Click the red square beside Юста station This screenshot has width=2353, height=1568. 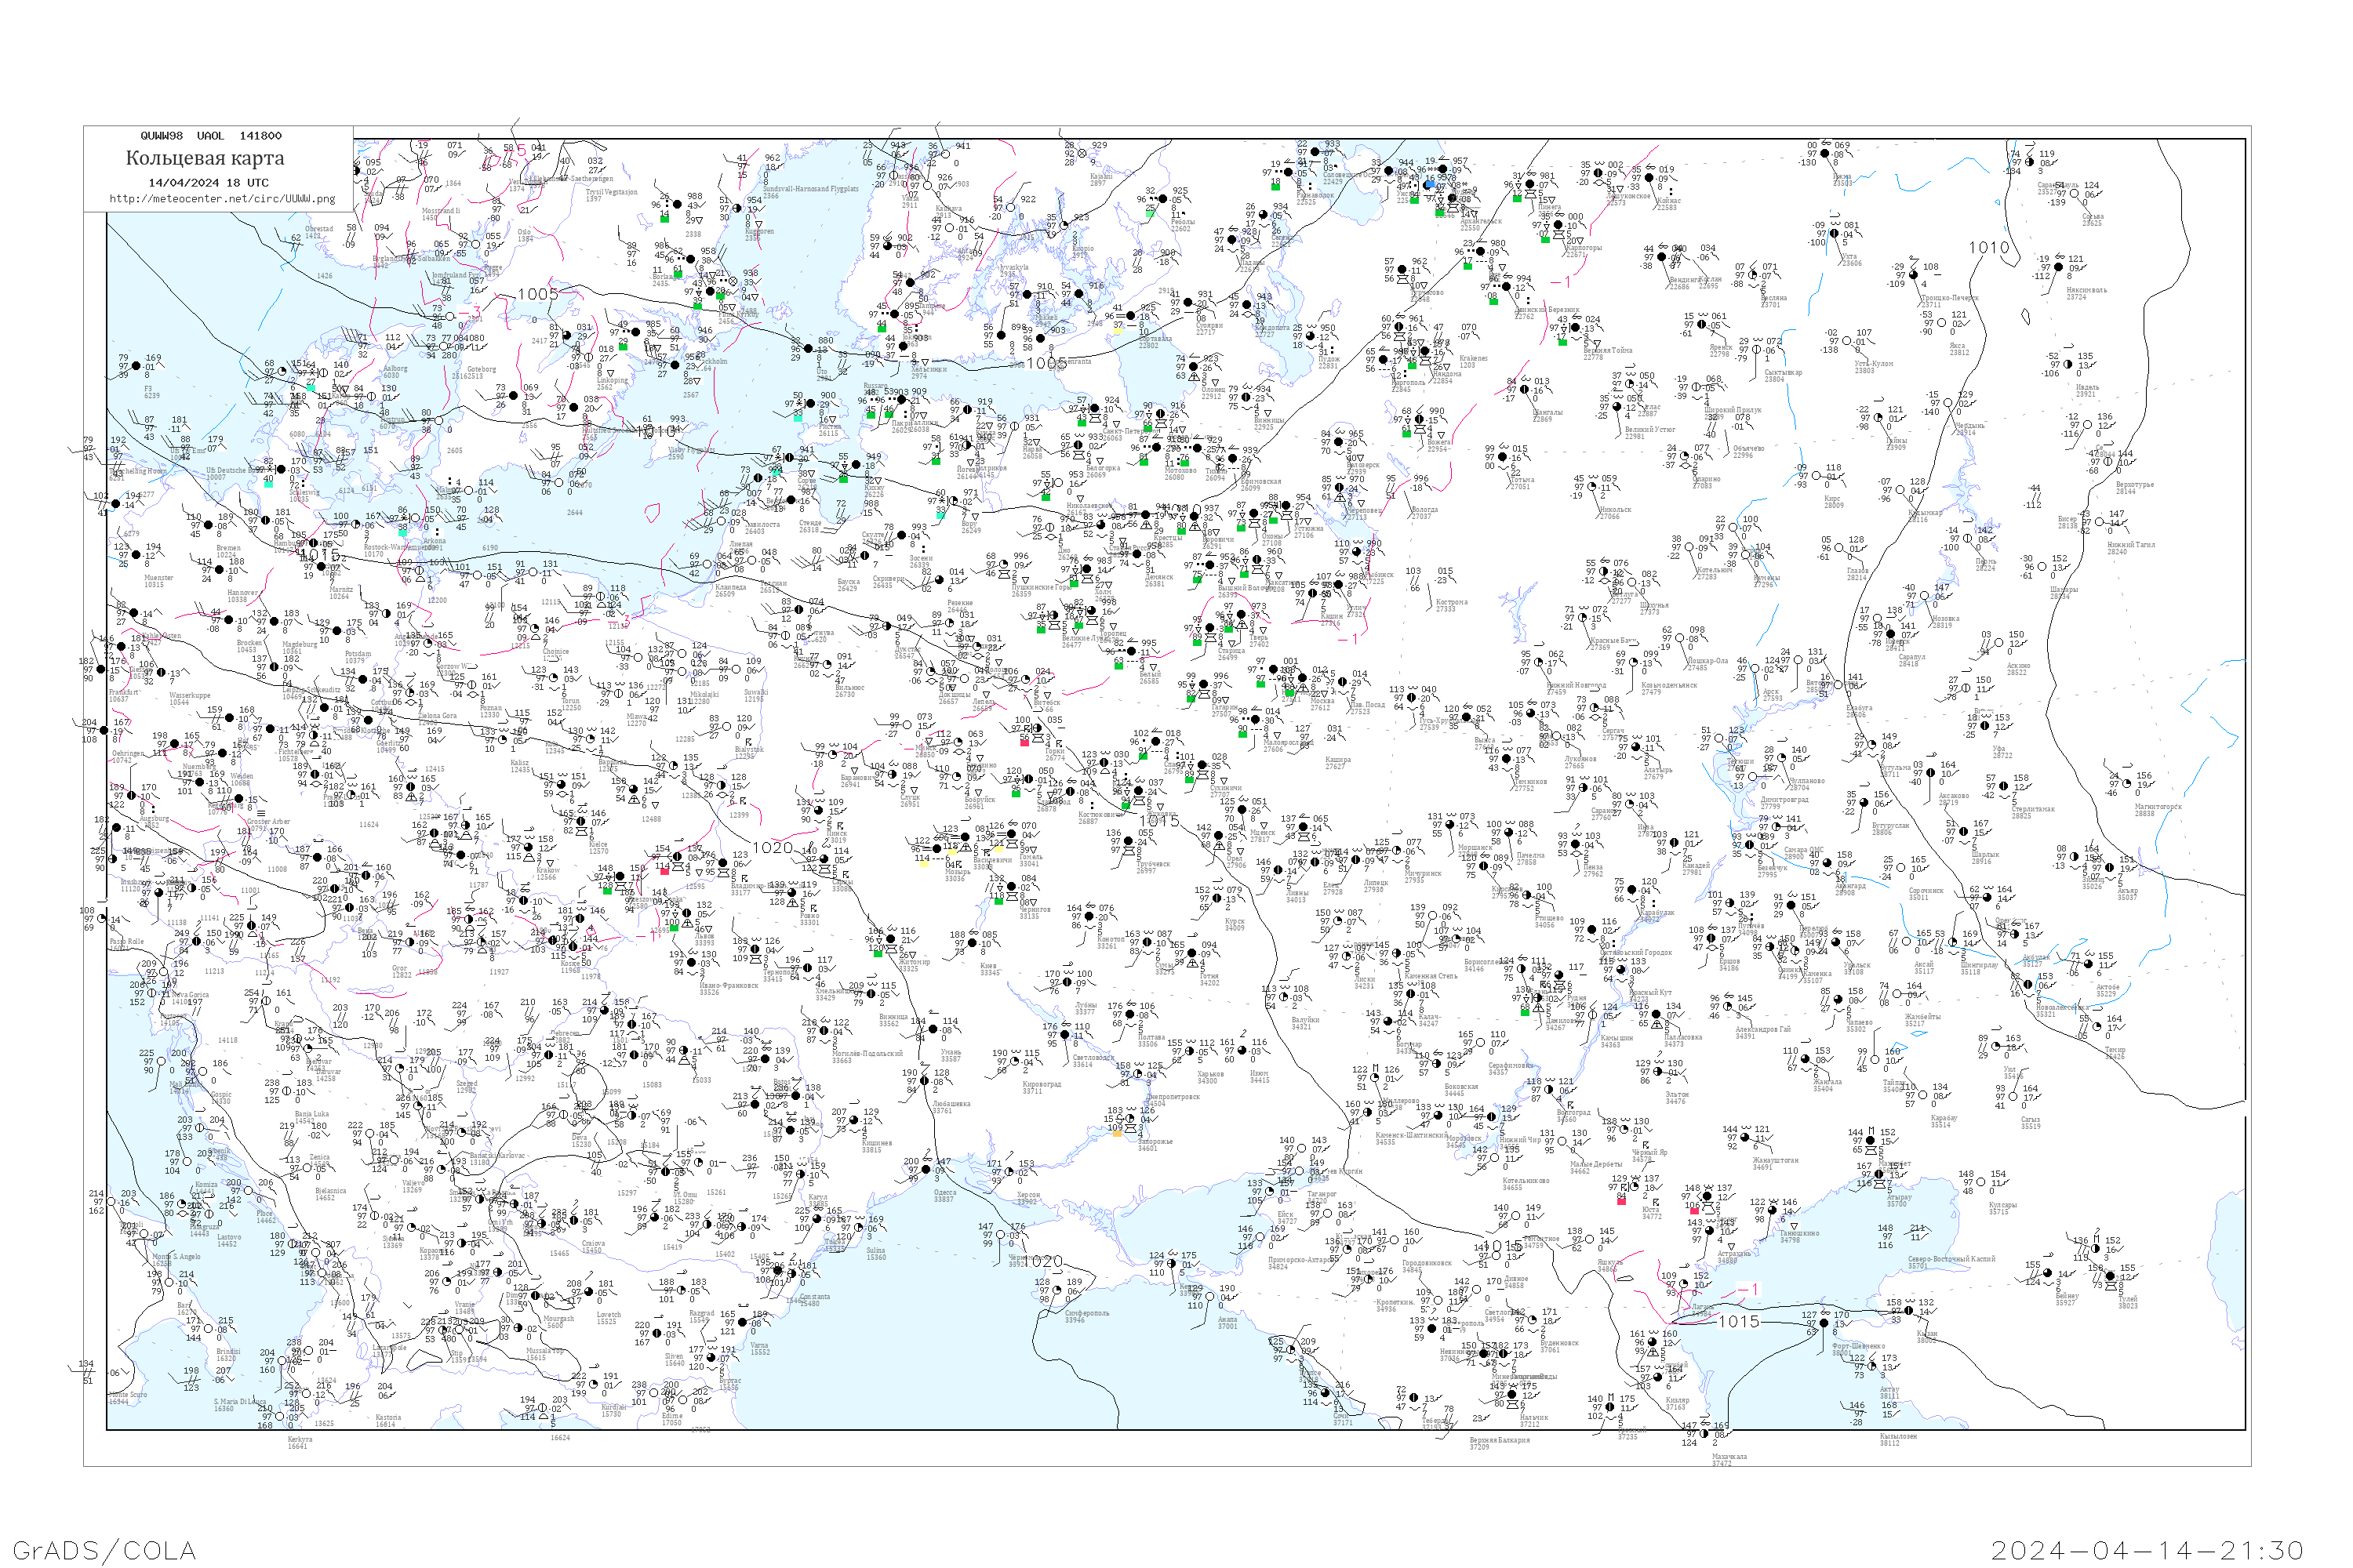1622,1201
